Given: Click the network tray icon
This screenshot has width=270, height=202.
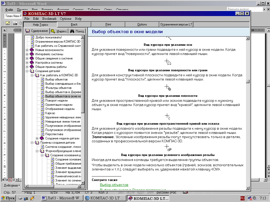Looking at the screenshot, I should coord(250,198).
